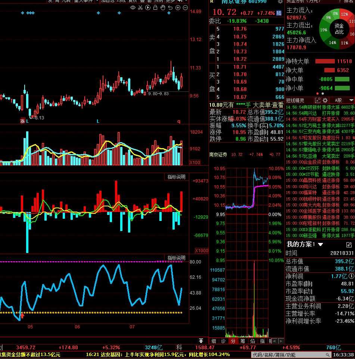Click the 重大事件 toolbar button
The image size is (355, 359).
click(83, 1)
